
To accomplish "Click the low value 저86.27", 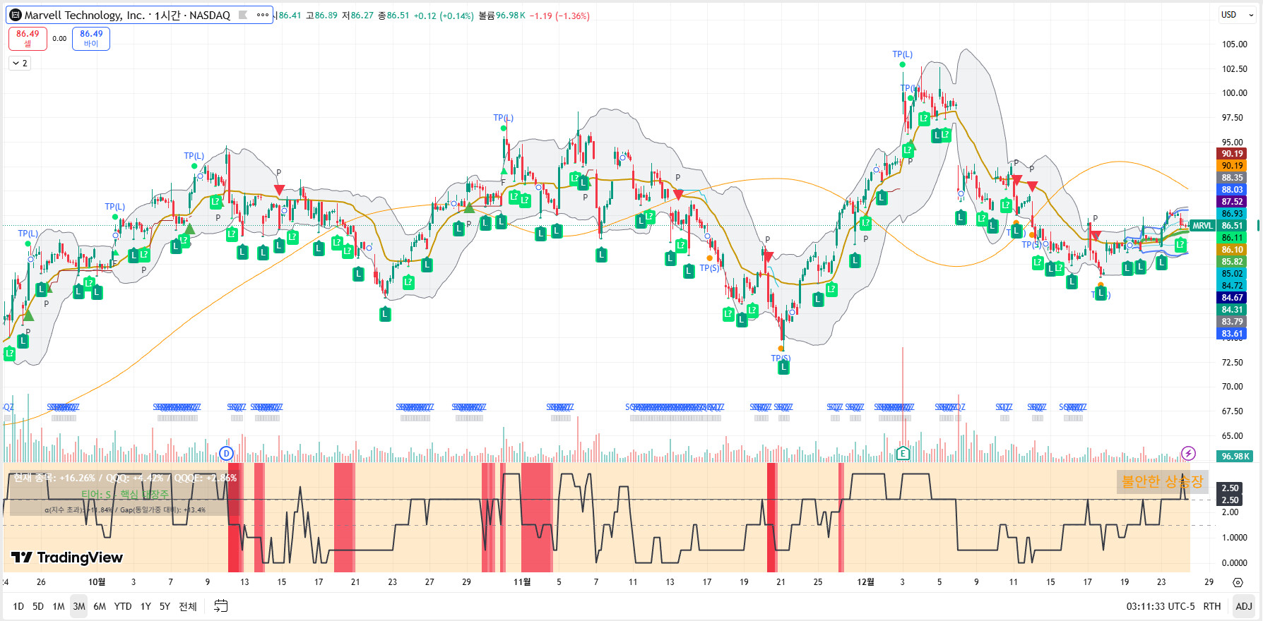I will pyautogui.click(x=357, y=16).
